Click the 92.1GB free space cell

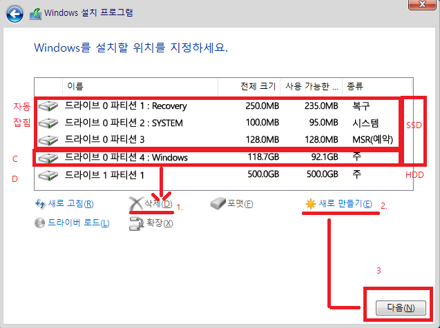[325, 157]
